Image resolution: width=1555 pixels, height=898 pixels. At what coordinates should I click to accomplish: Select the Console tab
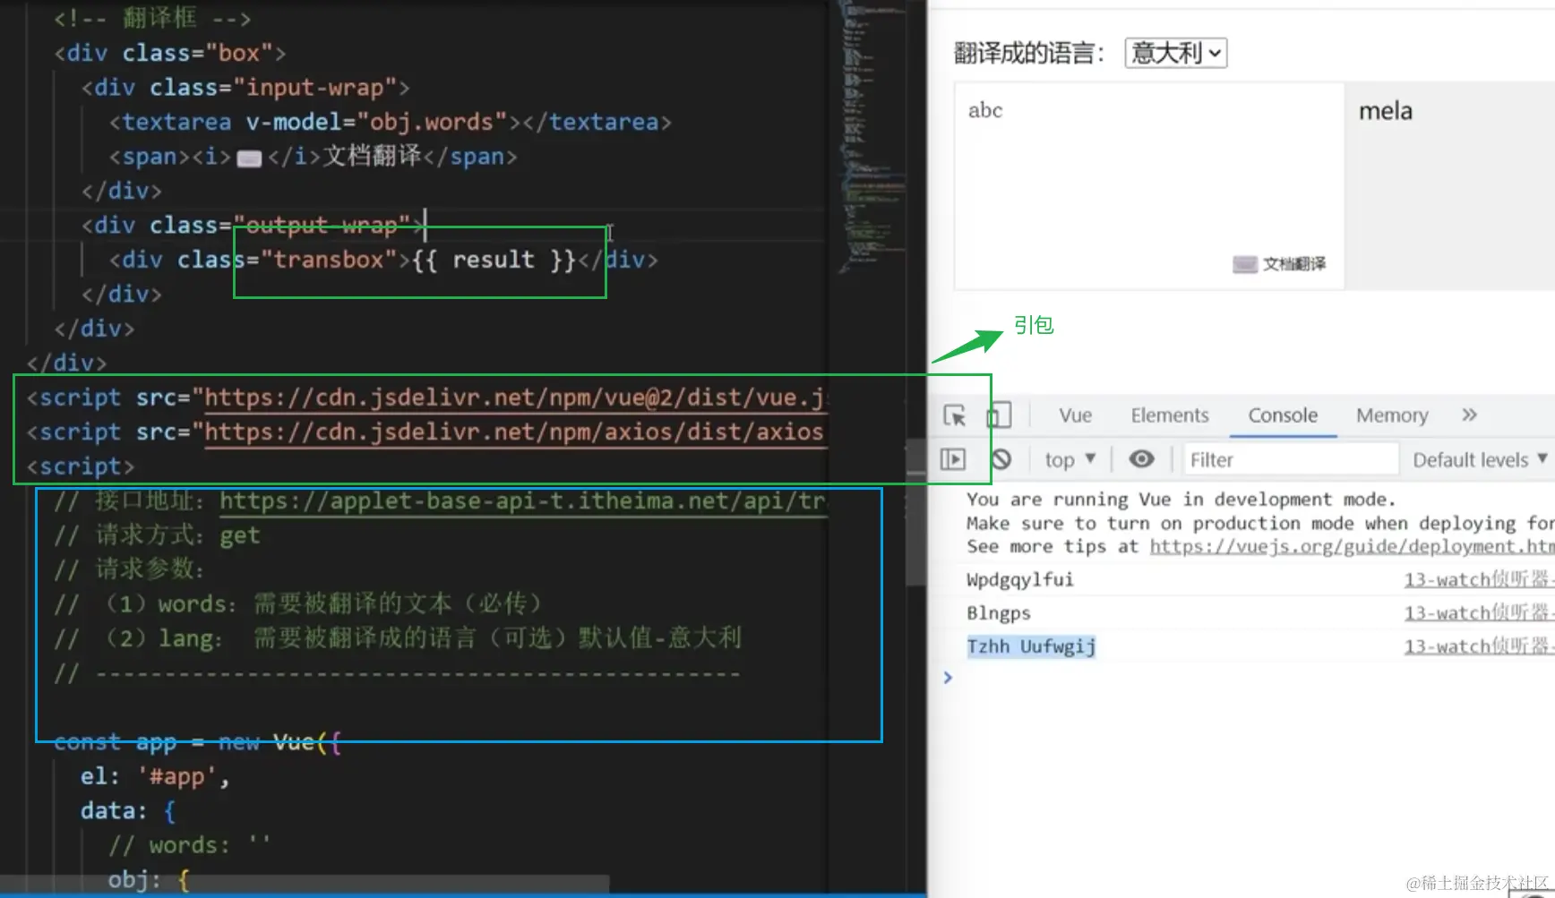(1283, 415)
